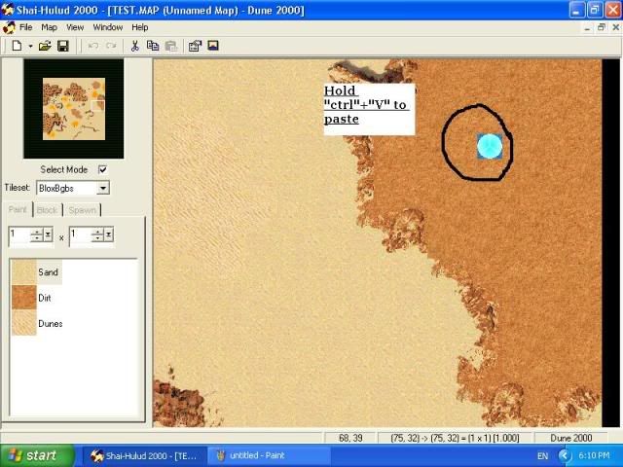This screenshot has width=623, height=467.
Task: Expand the Tileset dropdown showing BloxBgbs
Action: click(103, 188)
